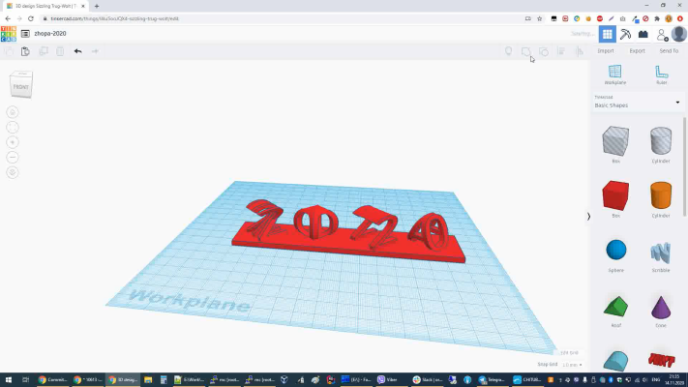This screenshot has width=688, height=387.
Task: Click the Duplicate and repeat tool
Action: point(43,51)
